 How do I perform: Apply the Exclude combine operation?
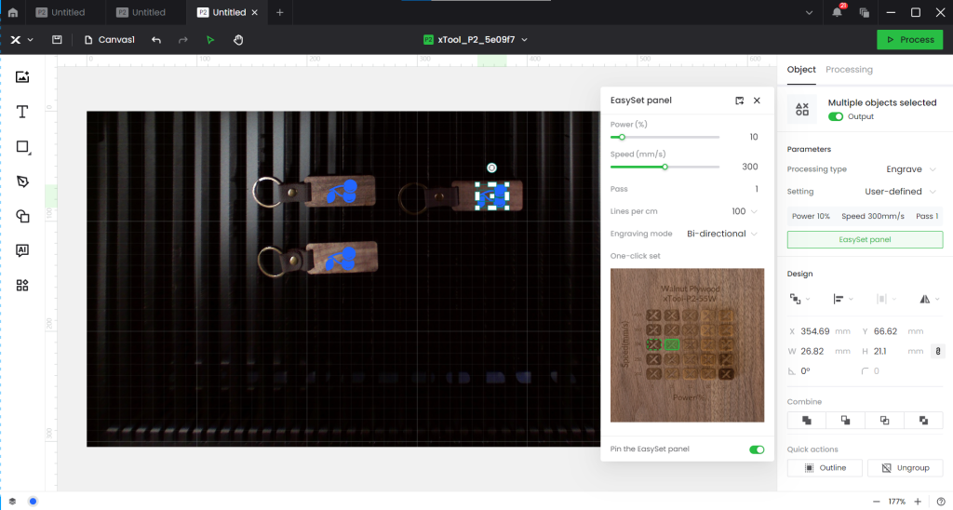tap(923, 420)
